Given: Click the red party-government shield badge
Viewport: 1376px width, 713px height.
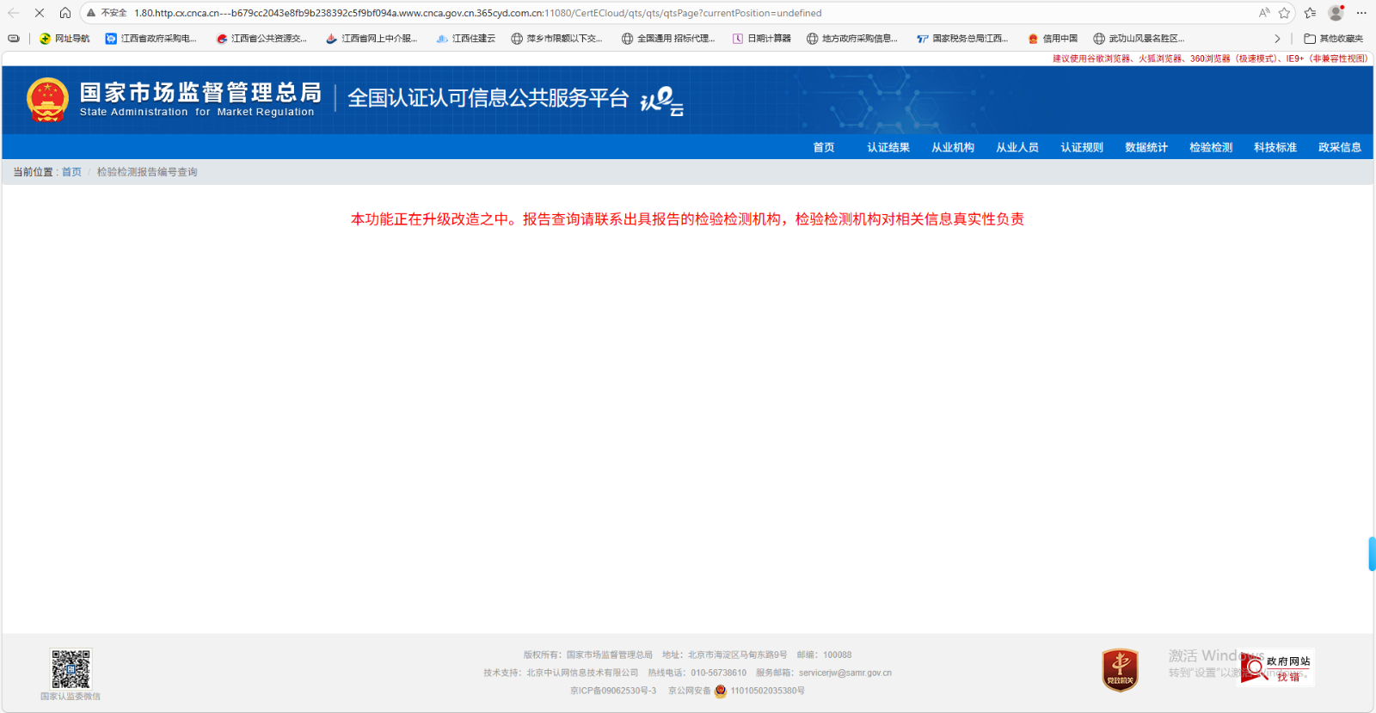Looking at the screenshot, I should pyautogui.click(x=1120, y=670).
